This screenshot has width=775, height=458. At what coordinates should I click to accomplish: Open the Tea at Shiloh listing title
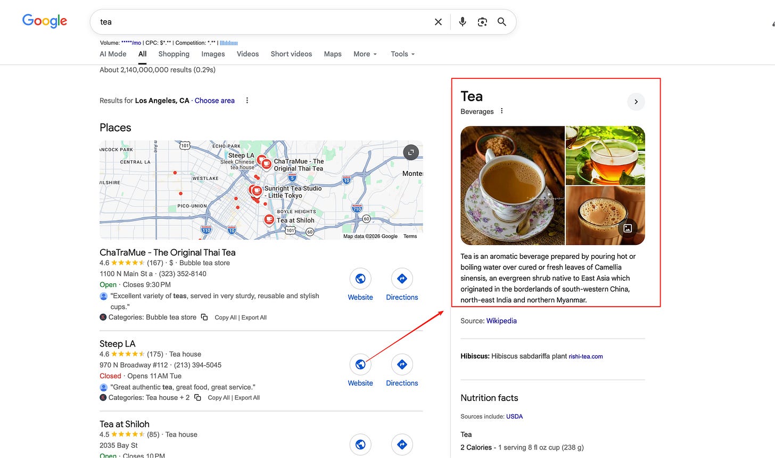point(125,424)
